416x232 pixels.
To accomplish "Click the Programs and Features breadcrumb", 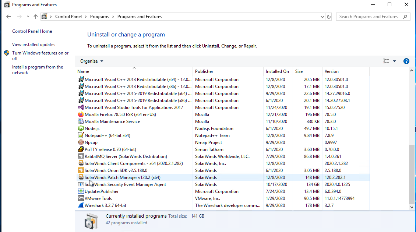I will tap(140, 17).
